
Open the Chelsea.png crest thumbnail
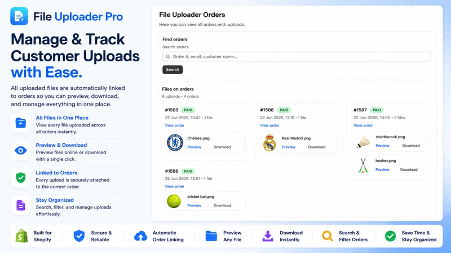point(175,142)
